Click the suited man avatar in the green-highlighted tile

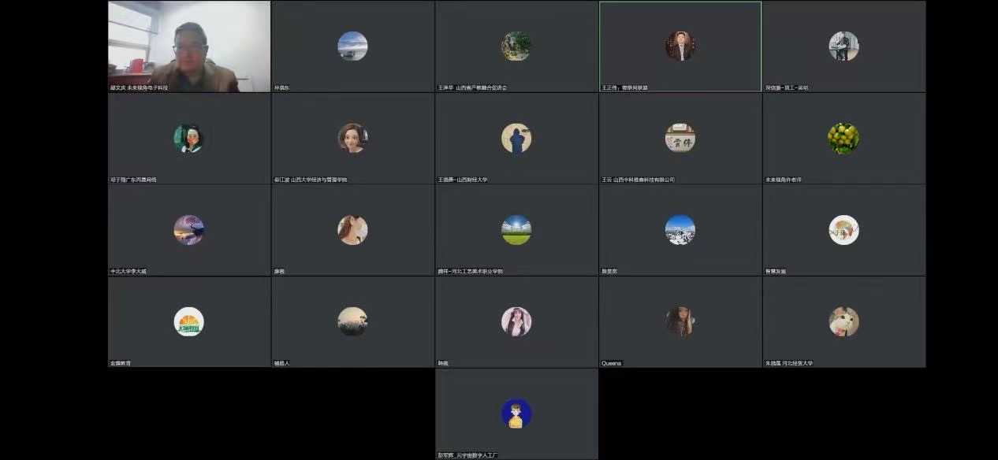(x=680, y=46)
